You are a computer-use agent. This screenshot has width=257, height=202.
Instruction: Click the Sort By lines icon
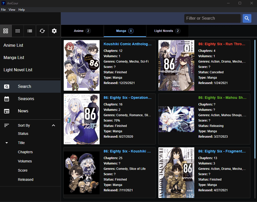[7, 125]
